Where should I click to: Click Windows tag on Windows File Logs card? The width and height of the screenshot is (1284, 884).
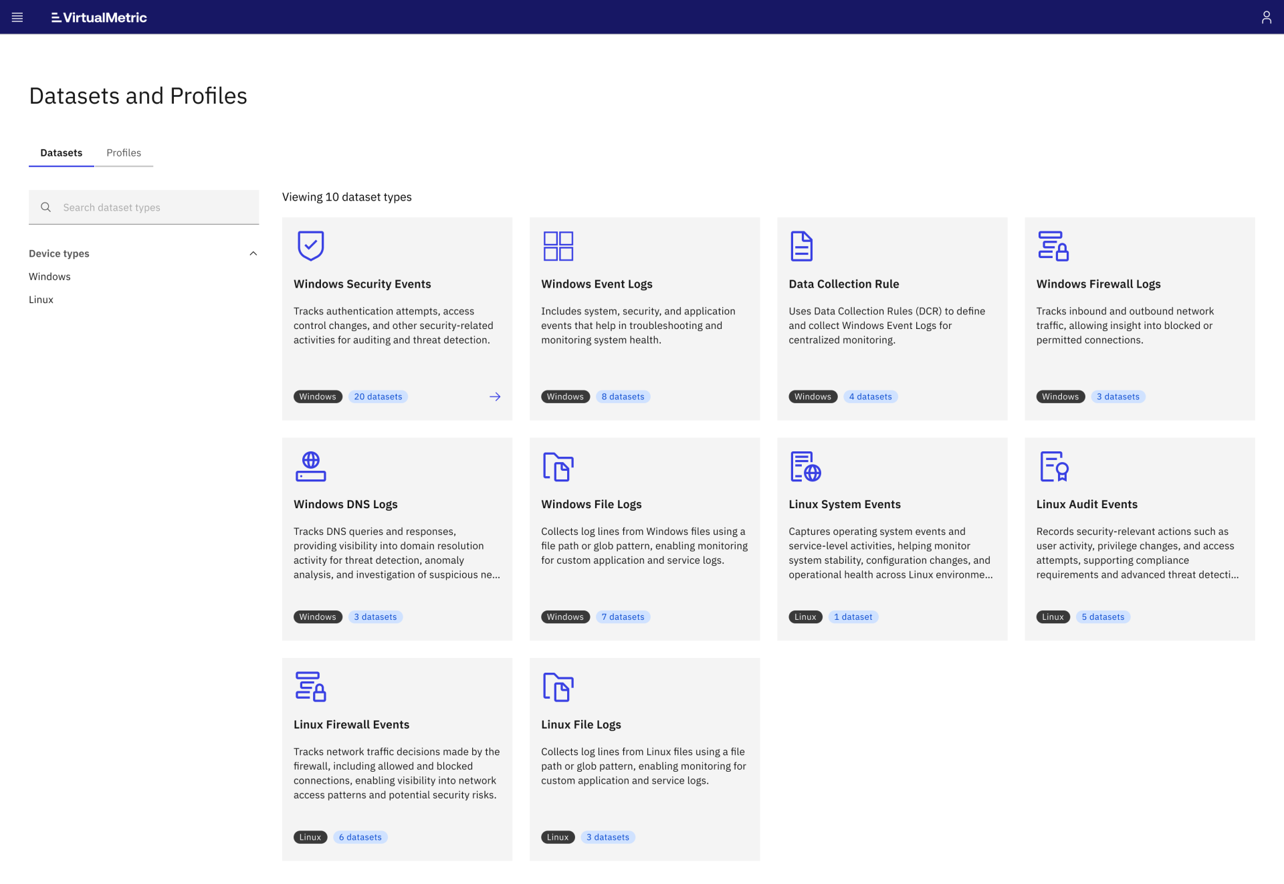[x=565, y=617]
